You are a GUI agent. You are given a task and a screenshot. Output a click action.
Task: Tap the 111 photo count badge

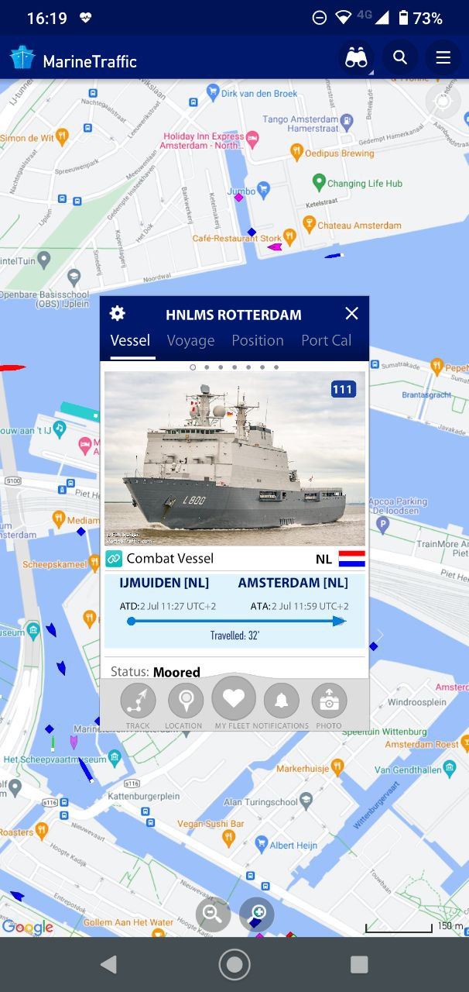(x=343, y=389)
